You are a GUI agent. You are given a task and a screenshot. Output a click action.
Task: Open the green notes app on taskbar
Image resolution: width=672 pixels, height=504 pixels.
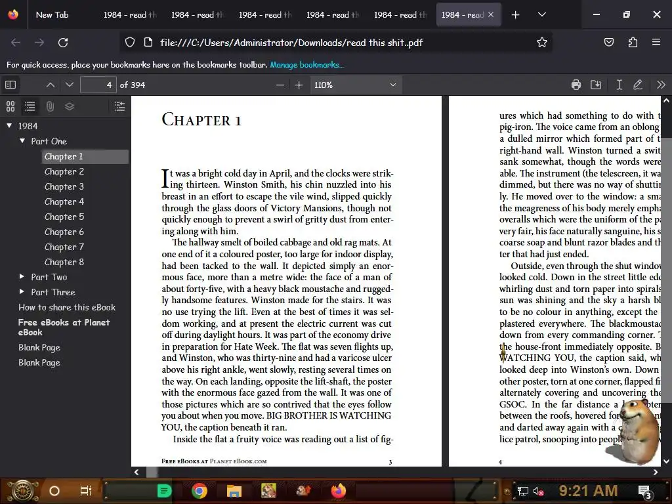click(x=164, y=491)
